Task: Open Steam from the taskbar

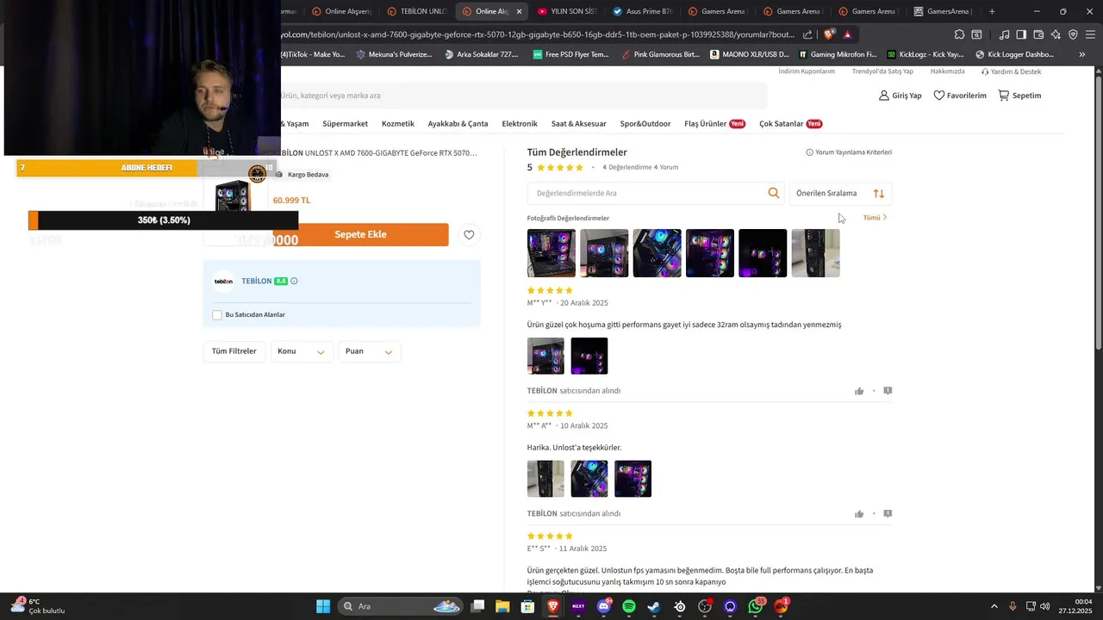Action: coord(654,606)
